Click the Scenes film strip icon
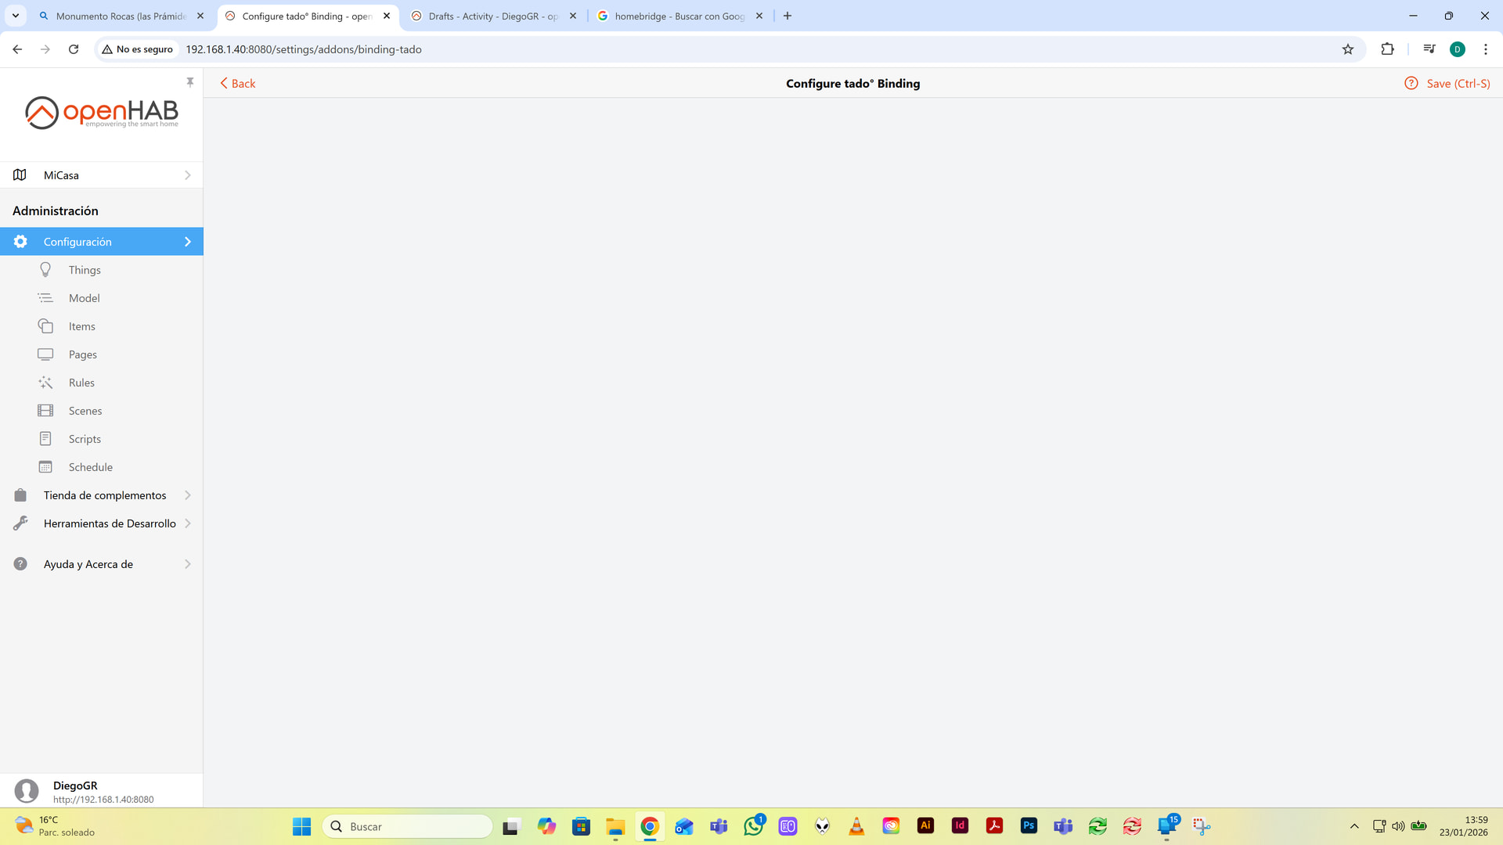 click(x=45, y=411)
